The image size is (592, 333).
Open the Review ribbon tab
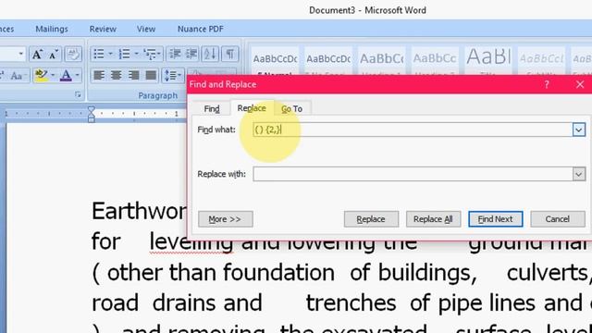coord(103,29)
